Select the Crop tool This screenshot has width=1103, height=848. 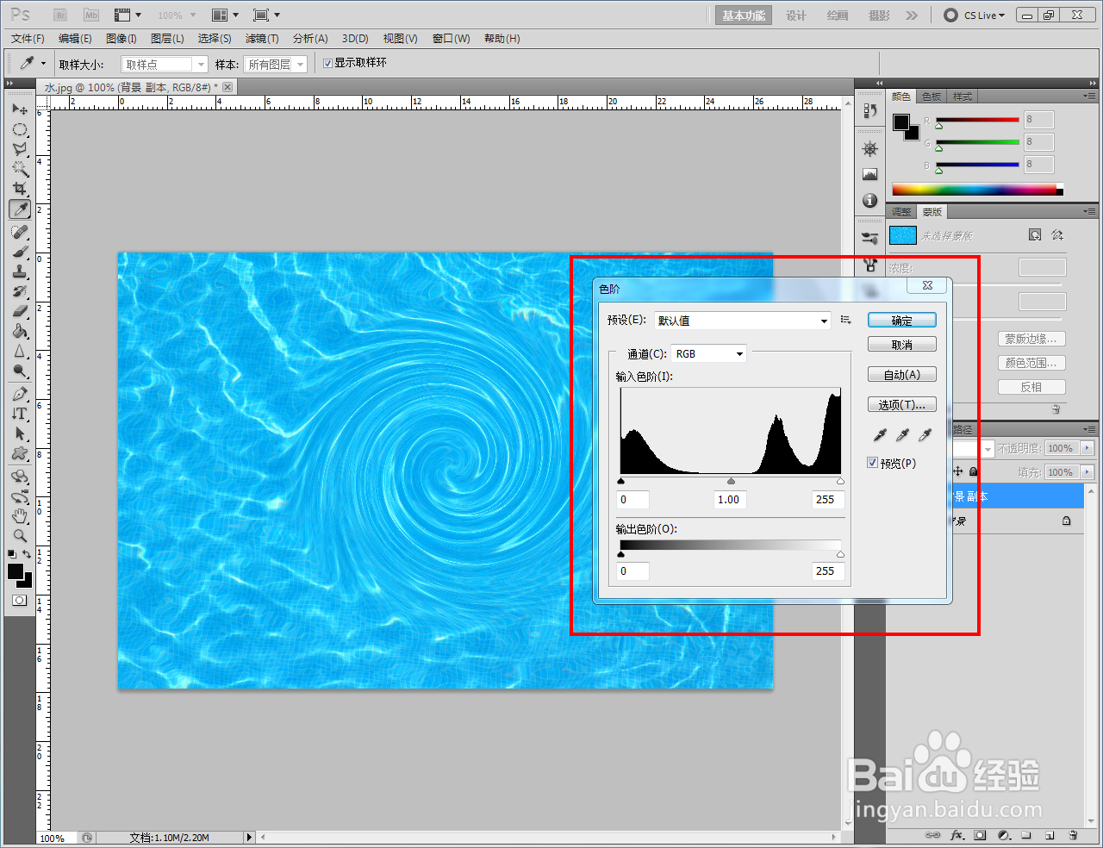coord(20,189)
